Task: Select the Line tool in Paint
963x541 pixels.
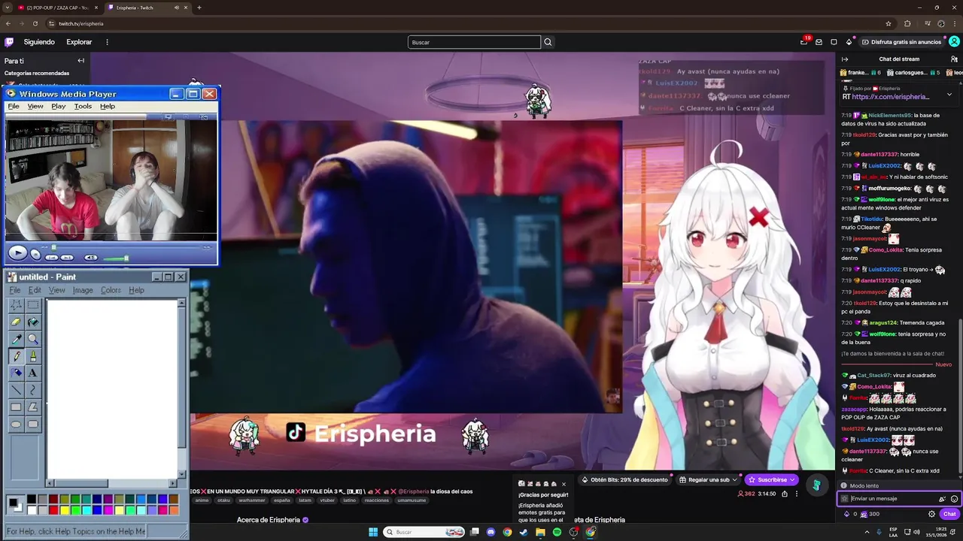Action: (x=16, y=390)
